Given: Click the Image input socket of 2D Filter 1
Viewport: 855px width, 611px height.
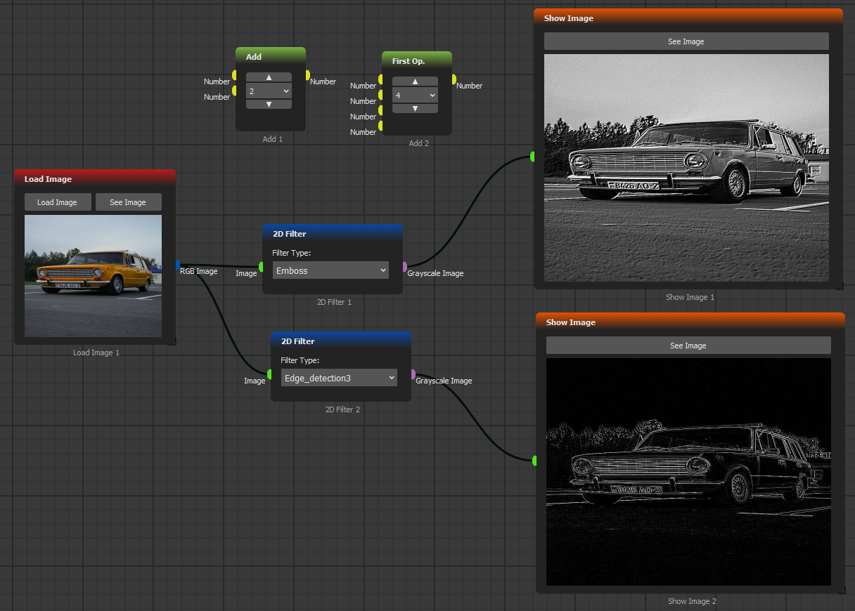Looking at the screenshot, I should [x=261, y=267].
